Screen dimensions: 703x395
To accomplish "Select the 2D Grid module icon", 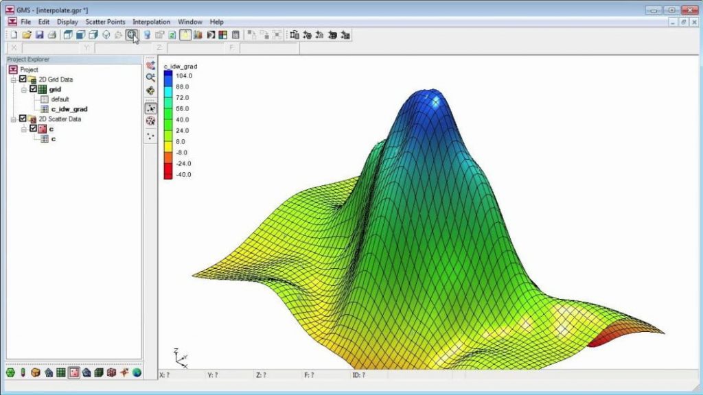I will pyautogui.click(x=61, y=372).
